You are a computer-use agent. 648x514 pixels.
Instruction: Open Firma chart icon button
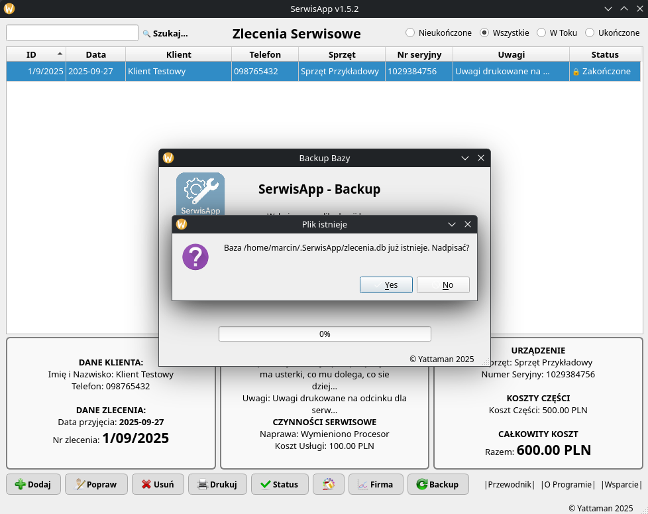tap(376, 484)
